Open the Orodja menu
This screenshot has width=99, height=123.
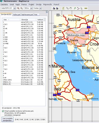pyautogui.click(x=39, y=5)
